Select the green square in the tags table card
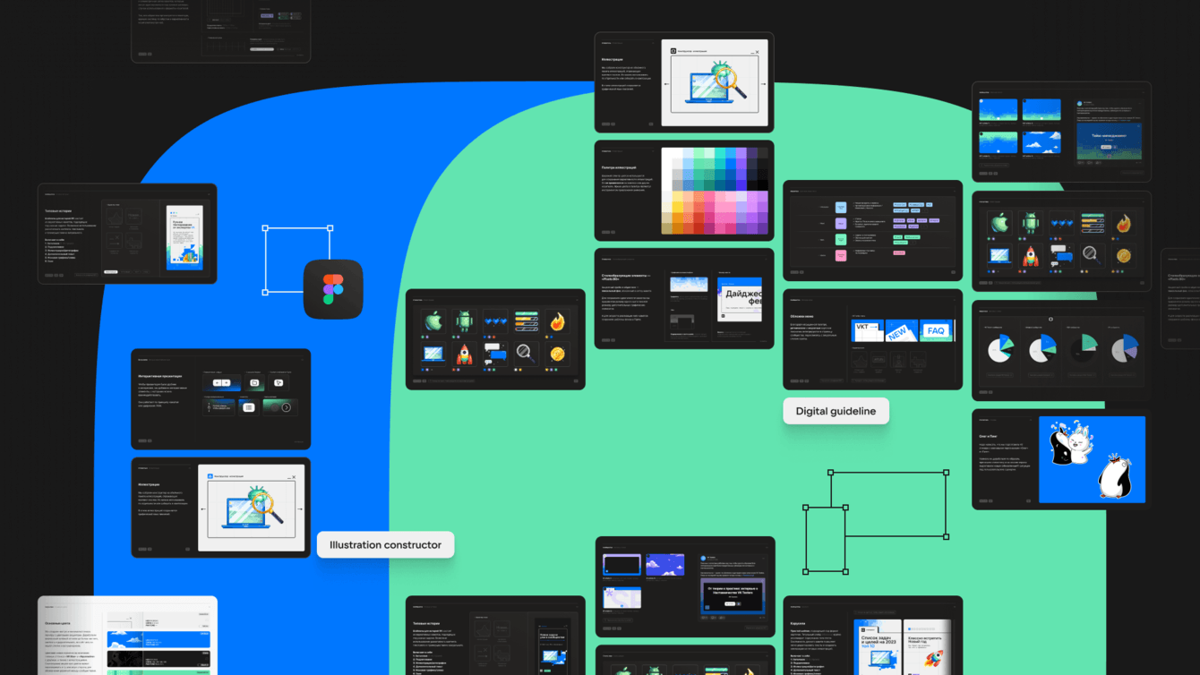Viewport: 1200px width, 675px height. point(841,240)
